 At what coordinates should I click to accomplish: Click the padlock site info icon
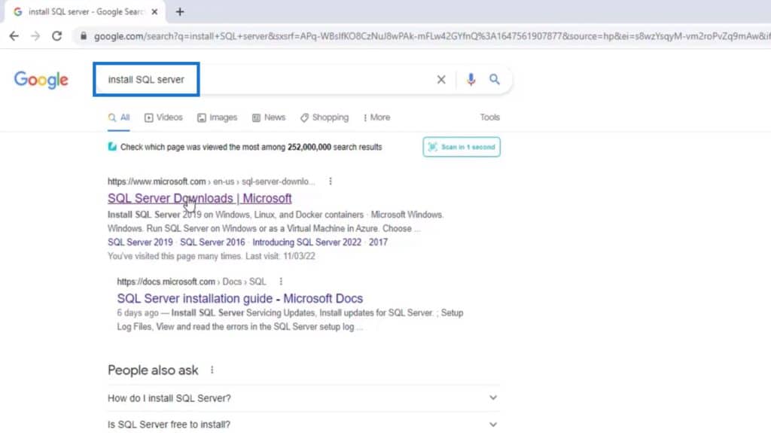[83, 36]
